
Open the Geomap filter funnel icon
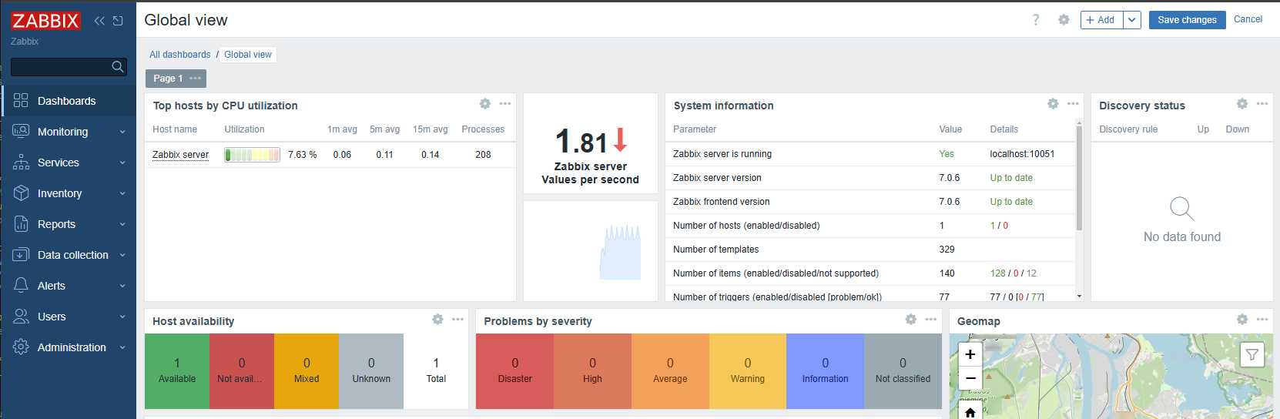click(x=1252, y=354)
